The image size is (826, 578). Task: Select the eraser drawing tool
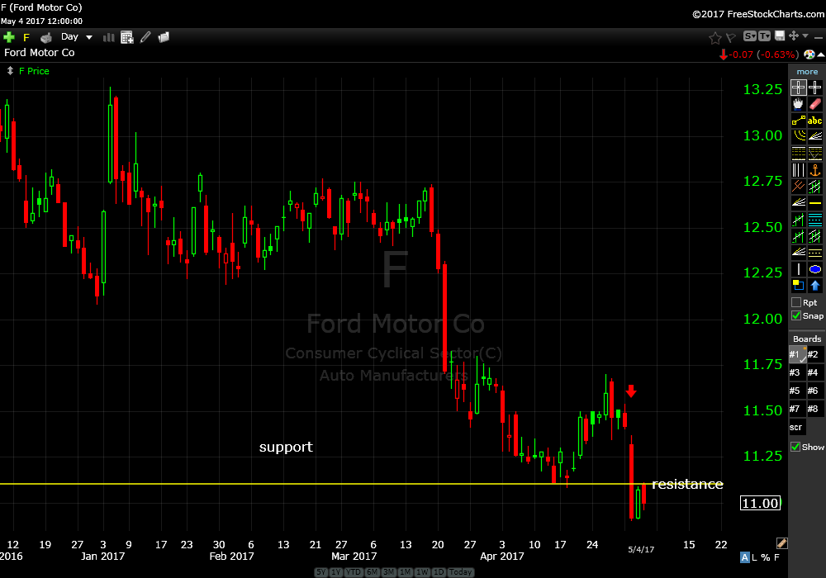815,105
